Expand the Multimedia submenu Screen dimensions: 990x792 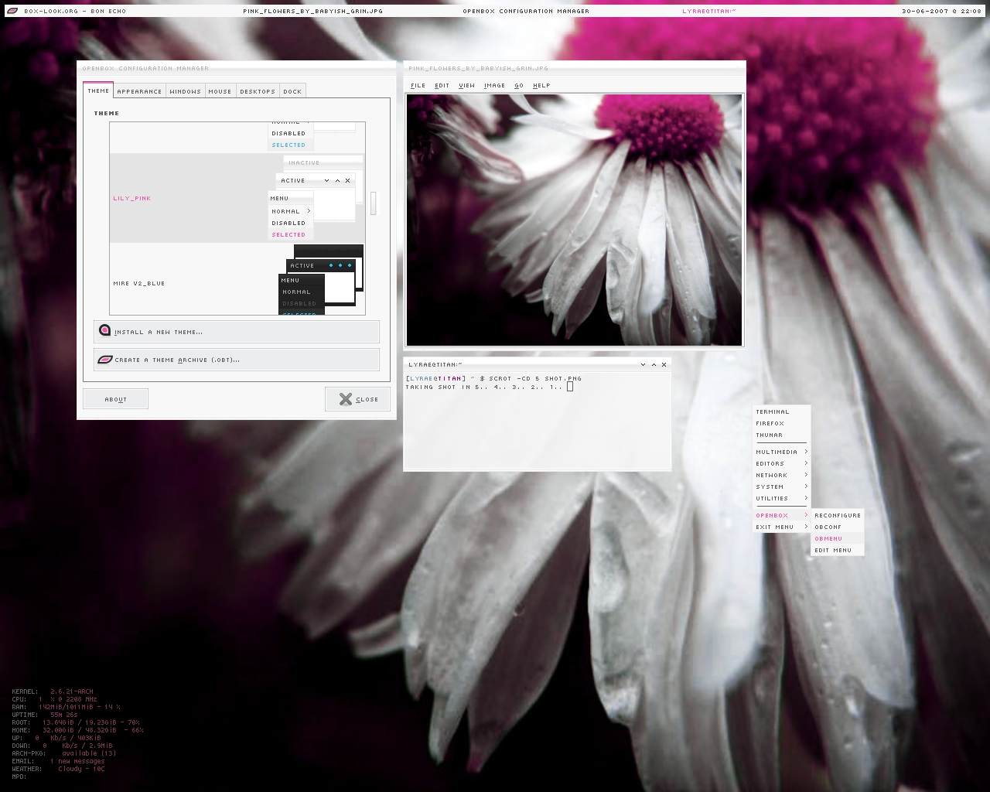tap(781, 452)
